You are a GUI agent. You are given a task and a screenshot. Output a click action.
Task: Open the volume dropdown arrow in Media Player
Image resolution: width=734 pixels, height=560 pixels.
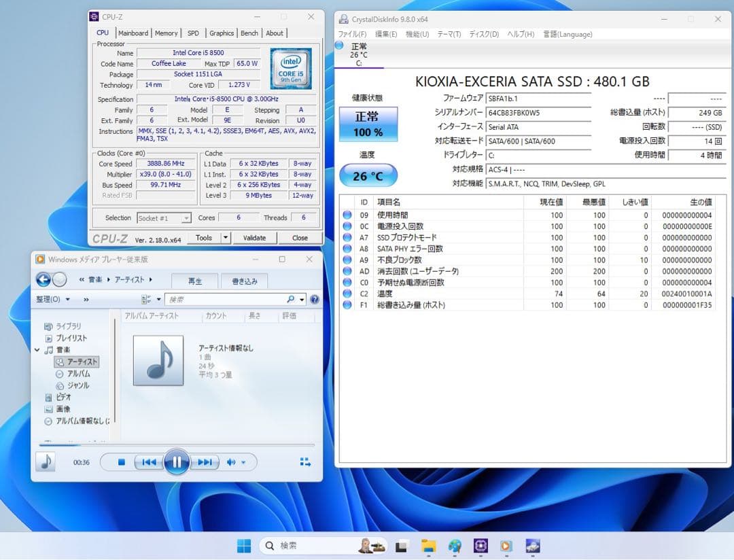point(243,462)
